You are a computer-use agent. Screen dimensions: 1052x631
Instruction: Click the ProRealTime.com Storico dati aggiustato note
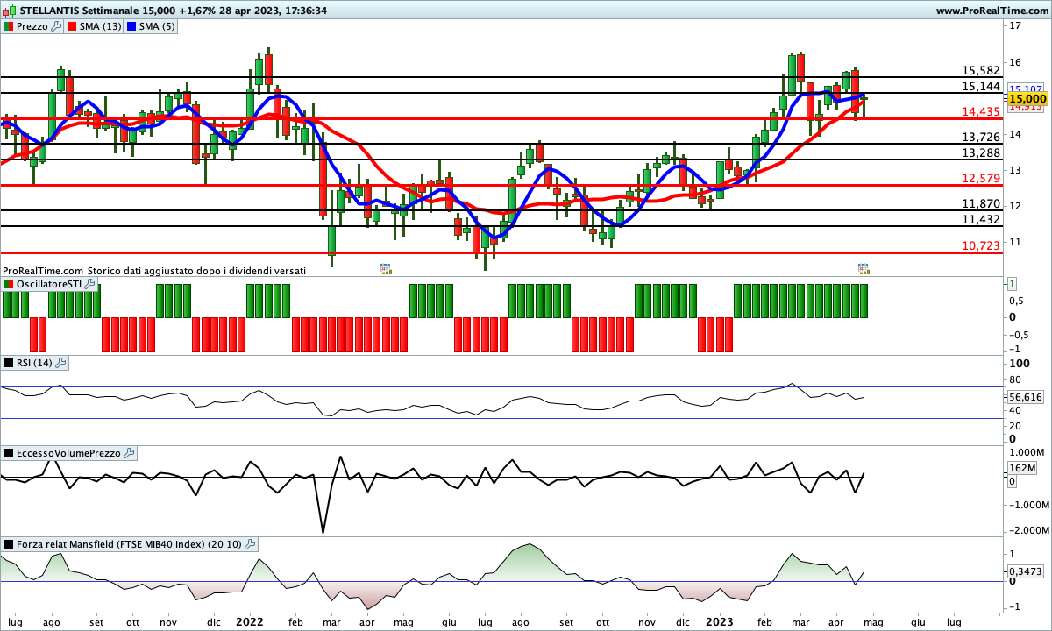[x=154, y=271]
